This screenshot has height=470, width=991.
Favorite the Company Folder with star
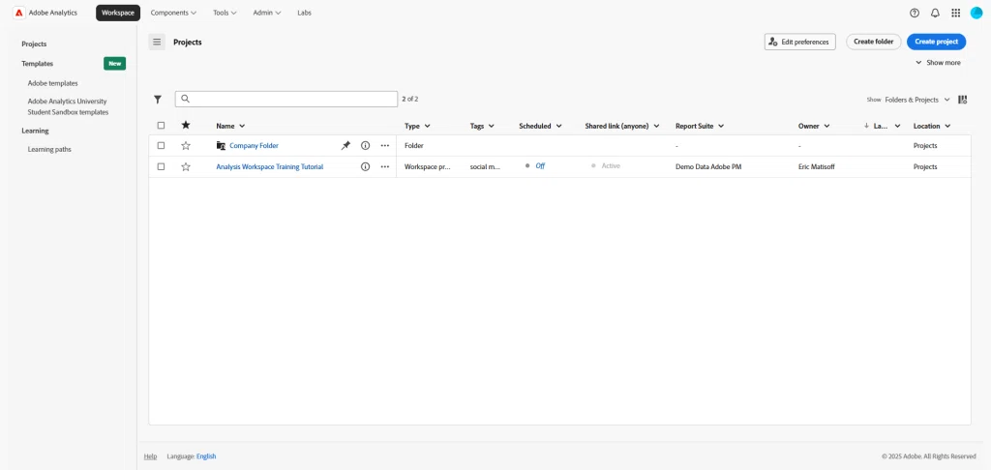tap(186, 145)
